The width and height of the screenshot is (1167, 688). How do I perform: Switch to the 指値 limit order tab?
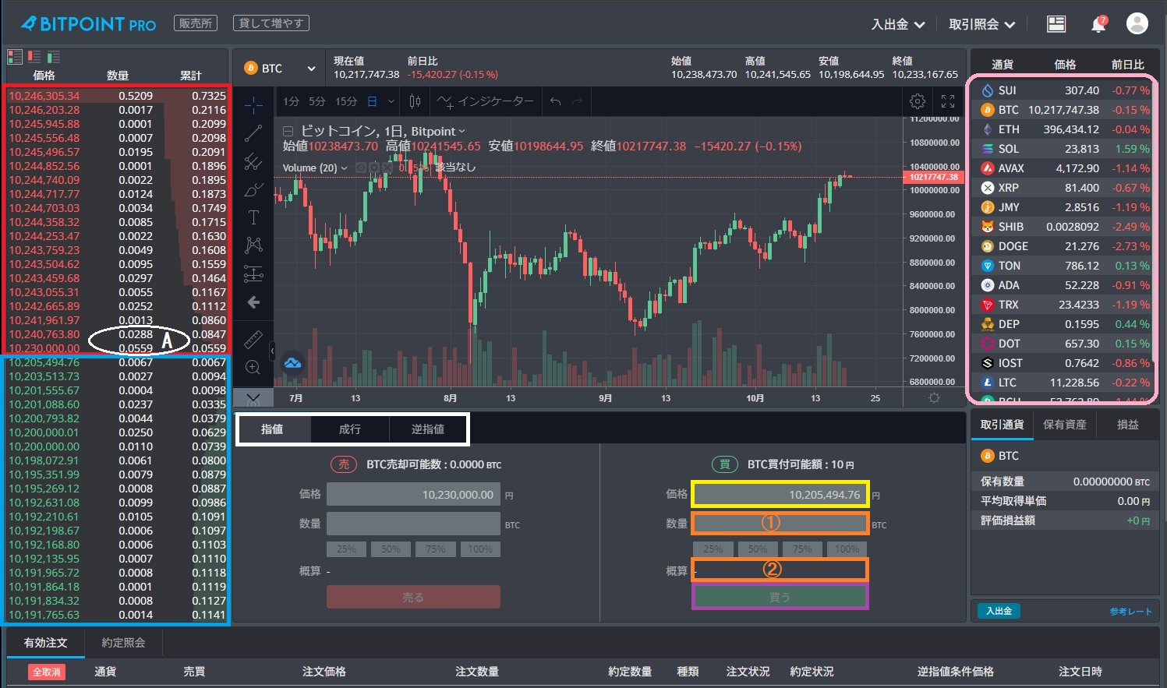pos(272,429)
